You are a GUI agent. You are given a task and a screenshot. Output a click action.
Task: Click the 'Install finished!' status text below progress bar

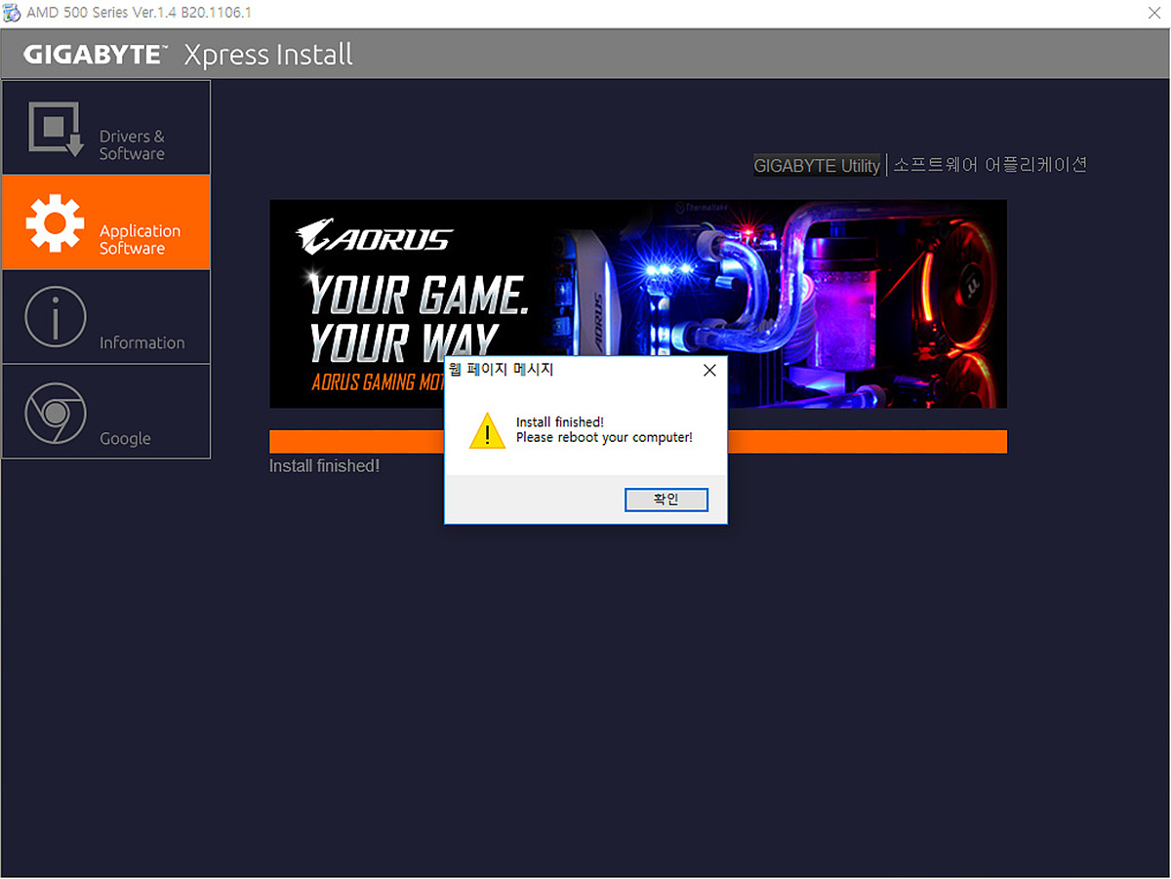click(x=324, y=466)
